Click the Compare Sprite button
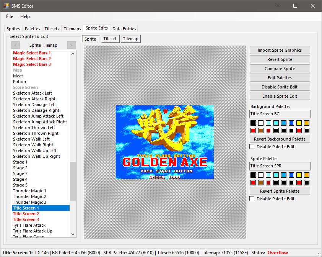Image resolution: width=322 pixels, height=257 pixels. [x=280, y=69]
